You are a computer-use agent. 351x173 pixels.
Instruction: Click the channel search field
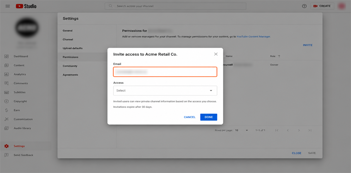click(x=175, y=6)
